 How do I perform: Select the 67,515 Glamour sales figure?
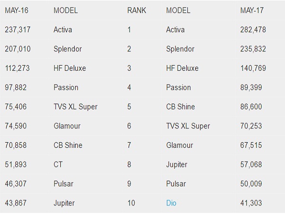(251, 145)
